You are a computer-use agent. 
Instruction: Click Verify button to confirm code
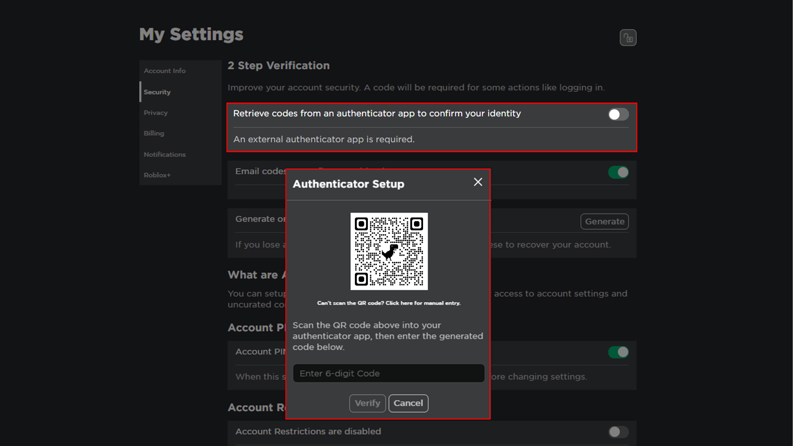point(368,403)
